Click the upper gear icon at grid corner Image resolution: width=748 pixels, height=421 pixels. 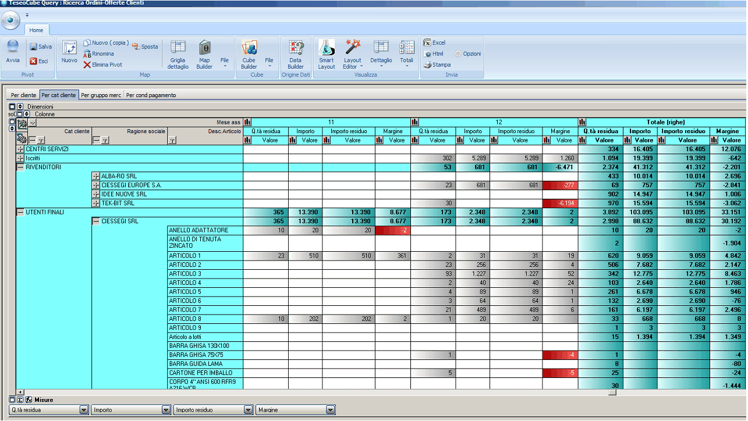click(x=23, y=124)
